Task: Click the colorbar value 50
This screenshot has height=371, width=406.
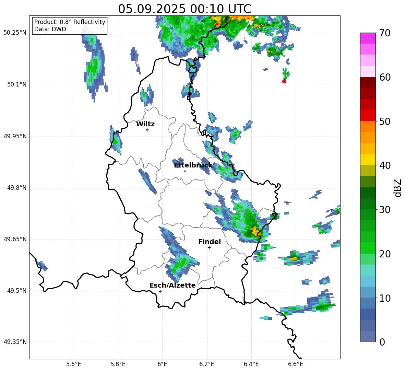Action: click(385, 121)
